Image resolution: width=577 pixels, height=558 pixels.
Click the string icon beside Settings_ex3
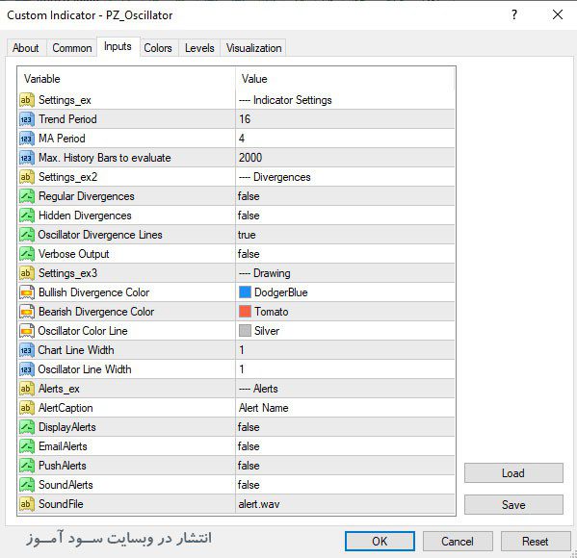(x=27, y=273)
